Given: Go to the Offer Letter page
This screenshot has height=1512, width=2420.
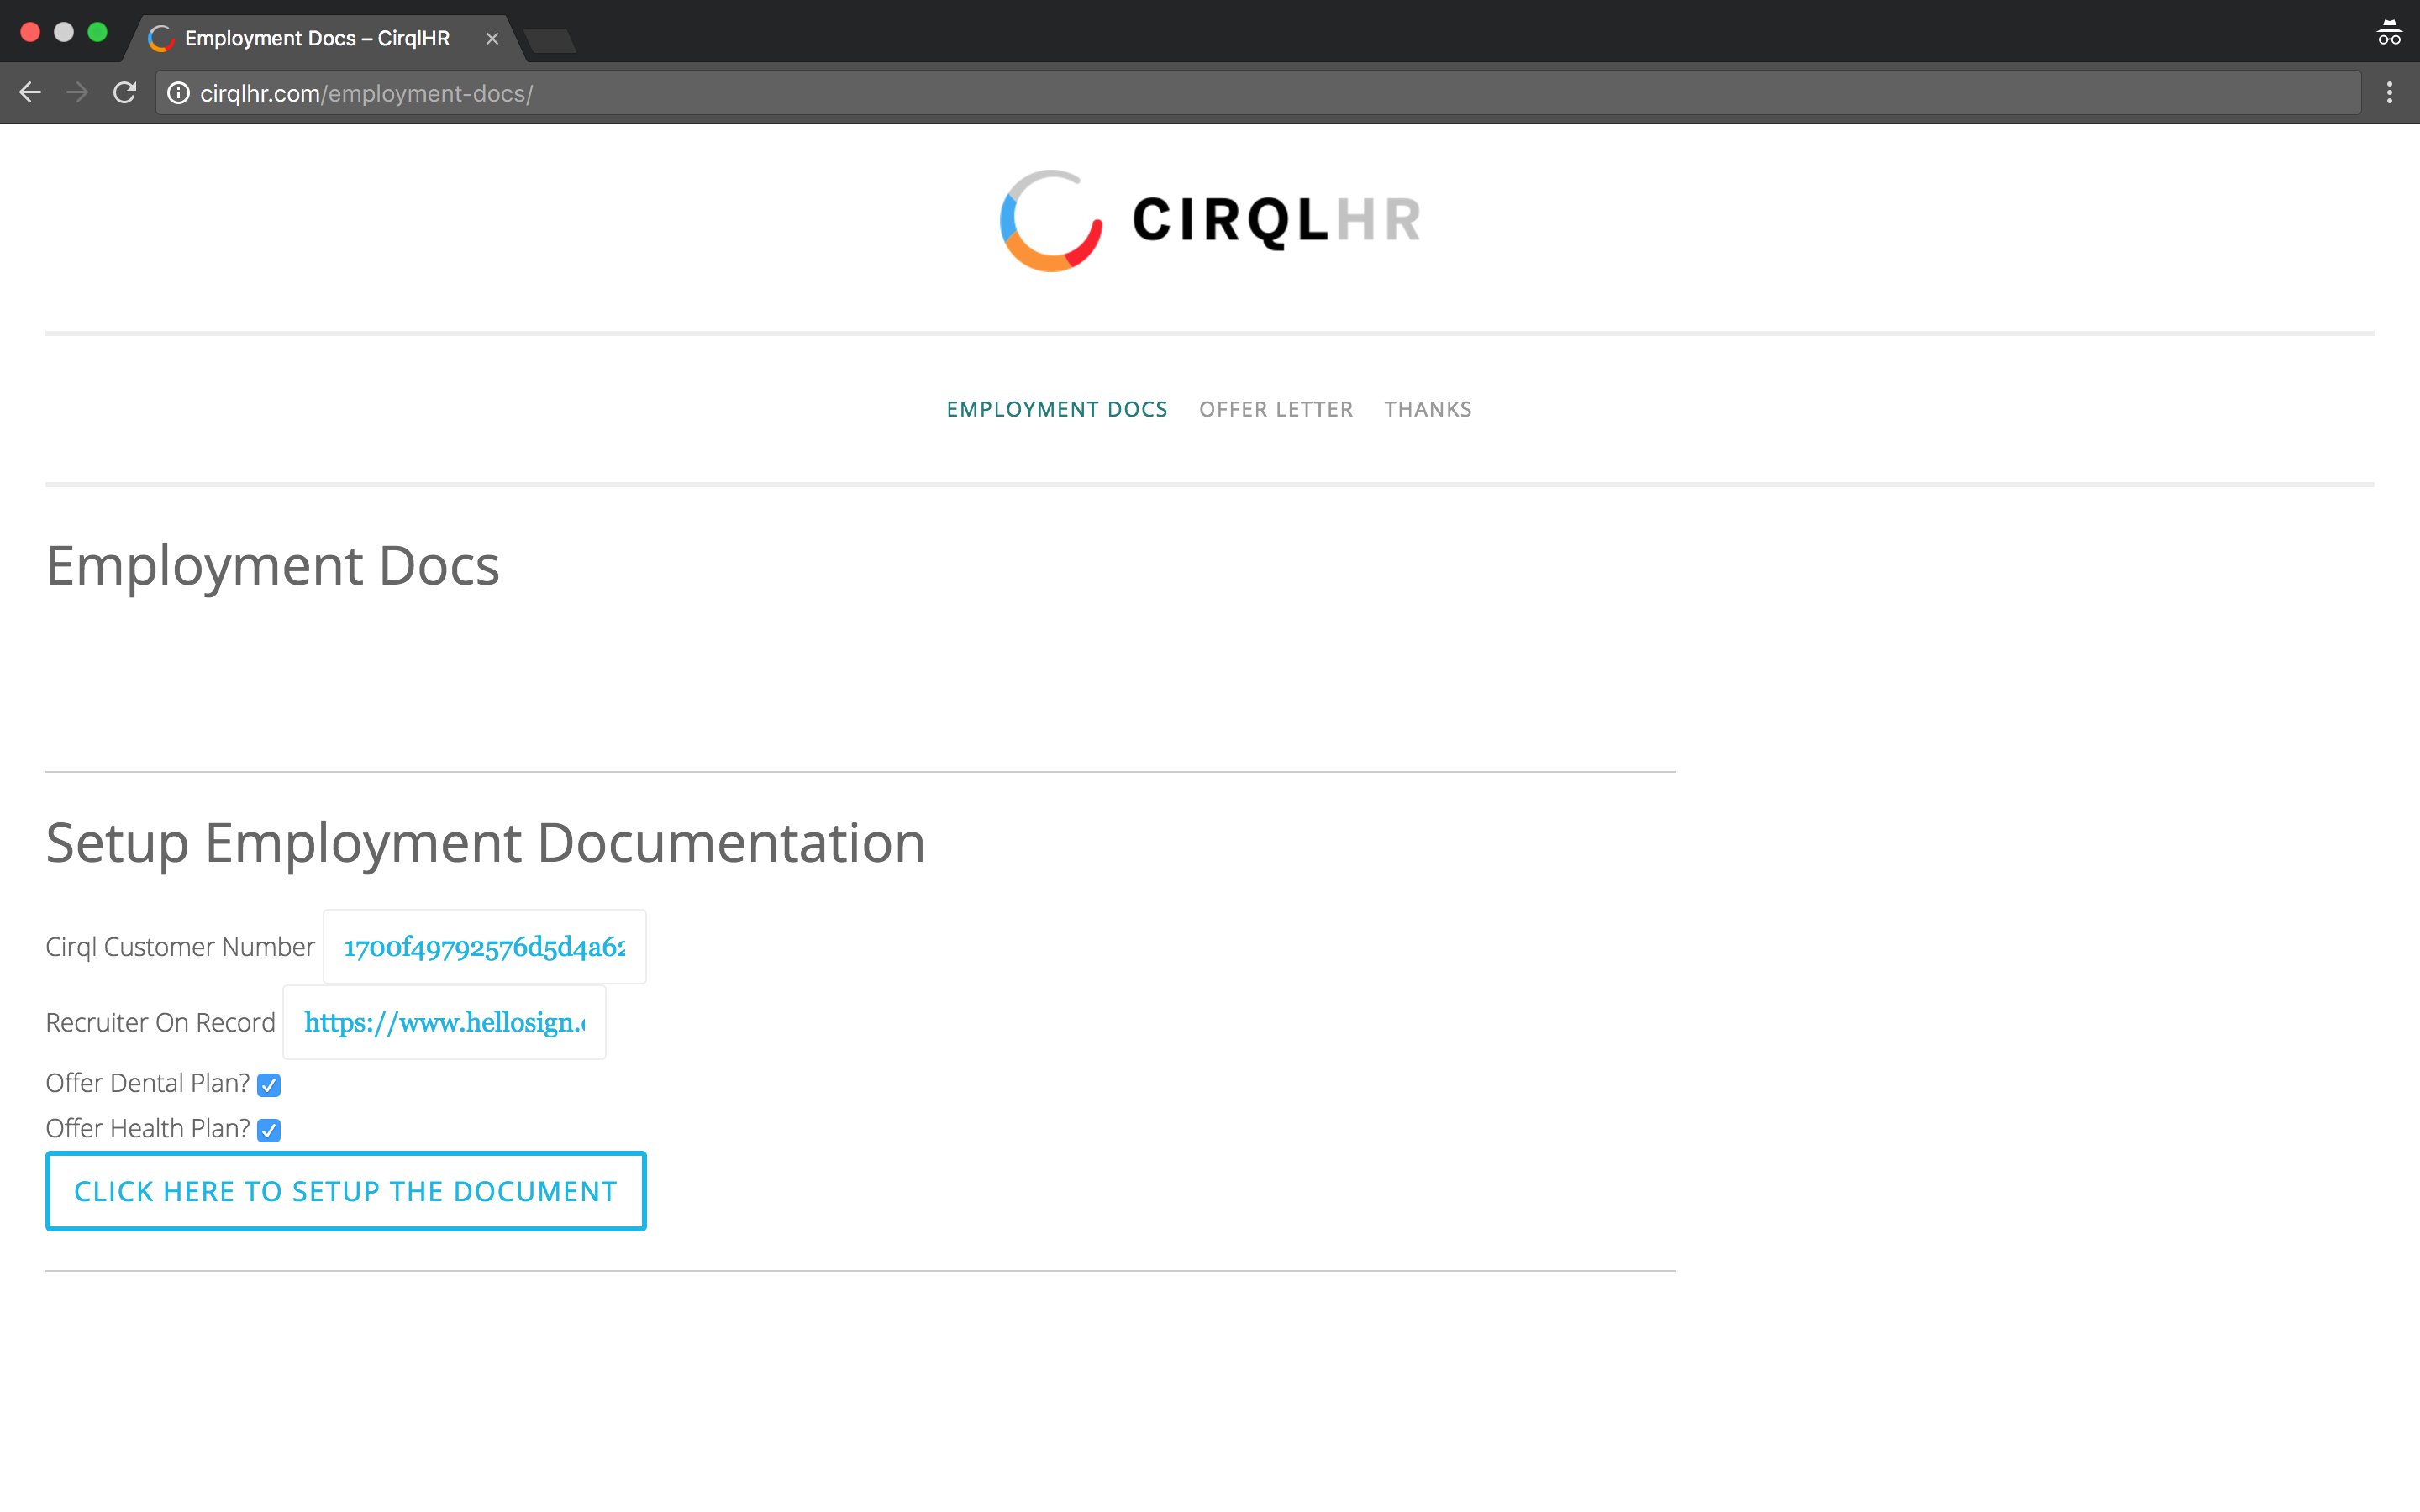Looking at the screenshot, I should coord(1275,409).
